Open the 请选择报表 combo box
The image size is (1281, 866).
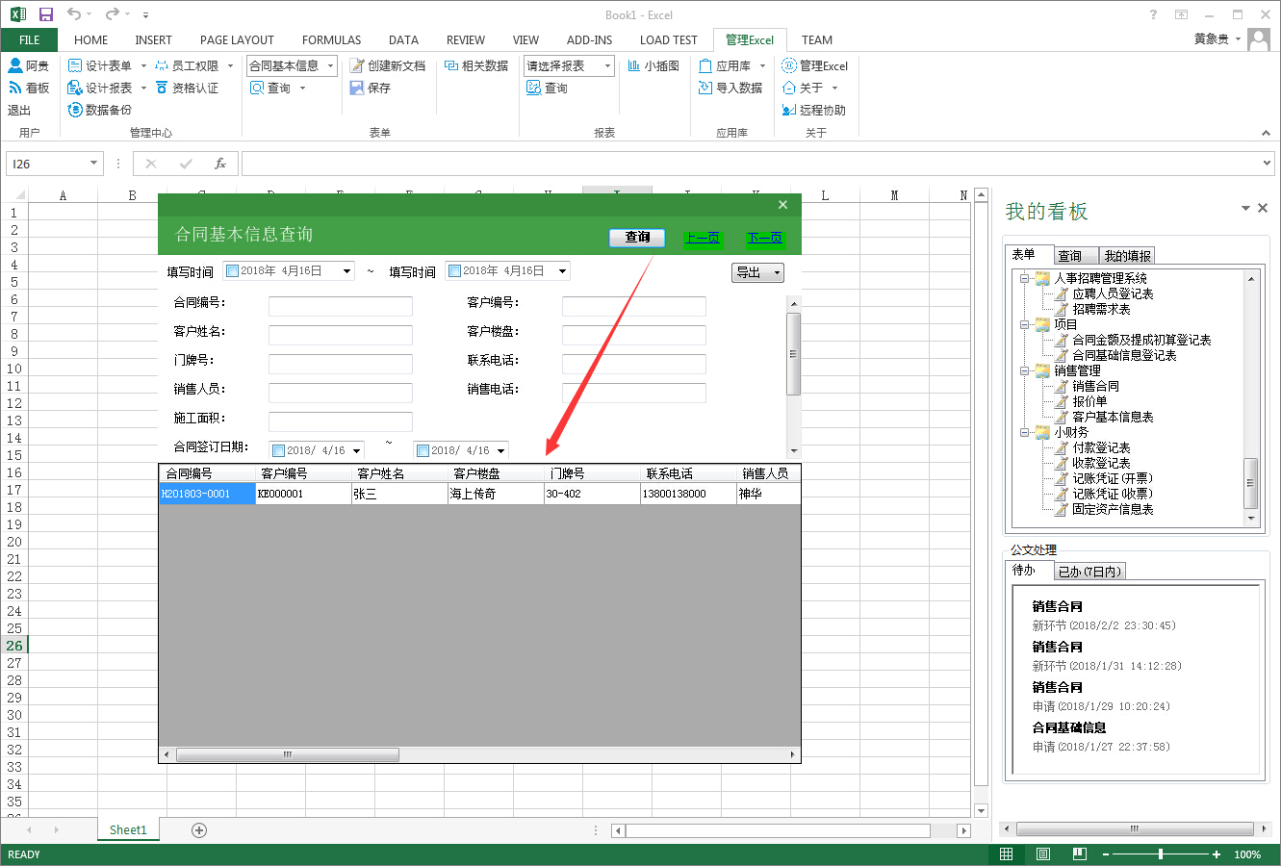569,65
